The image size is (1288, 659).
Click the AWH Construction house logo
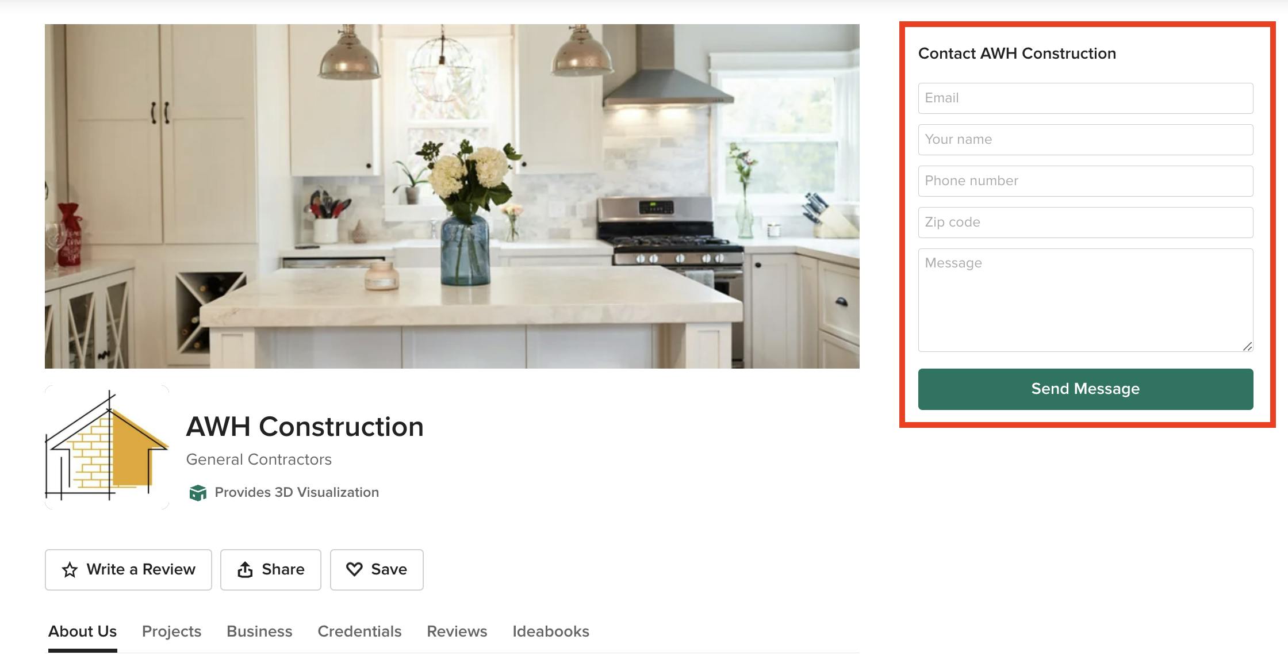click(107, 447)
